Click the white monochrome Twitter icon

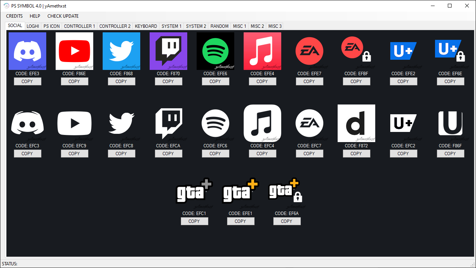click(121, 123)
